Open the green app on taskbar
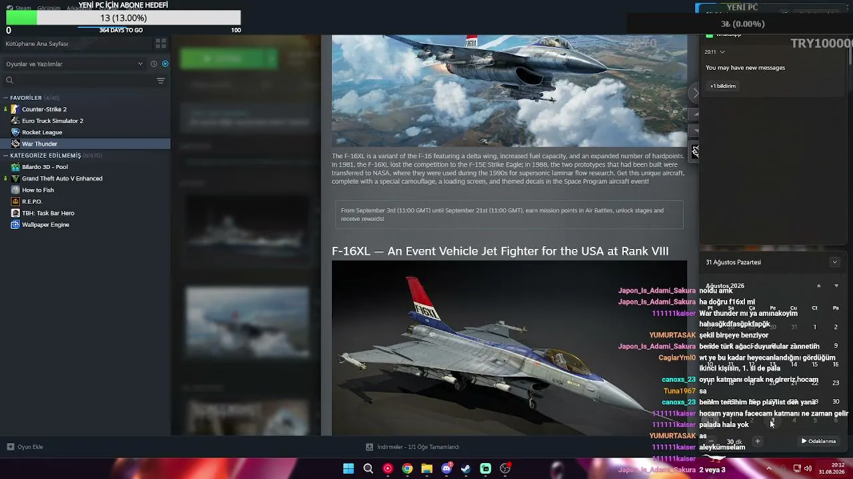Image resolution: width=853 pixels, height=479 pixels. (486, 468)
